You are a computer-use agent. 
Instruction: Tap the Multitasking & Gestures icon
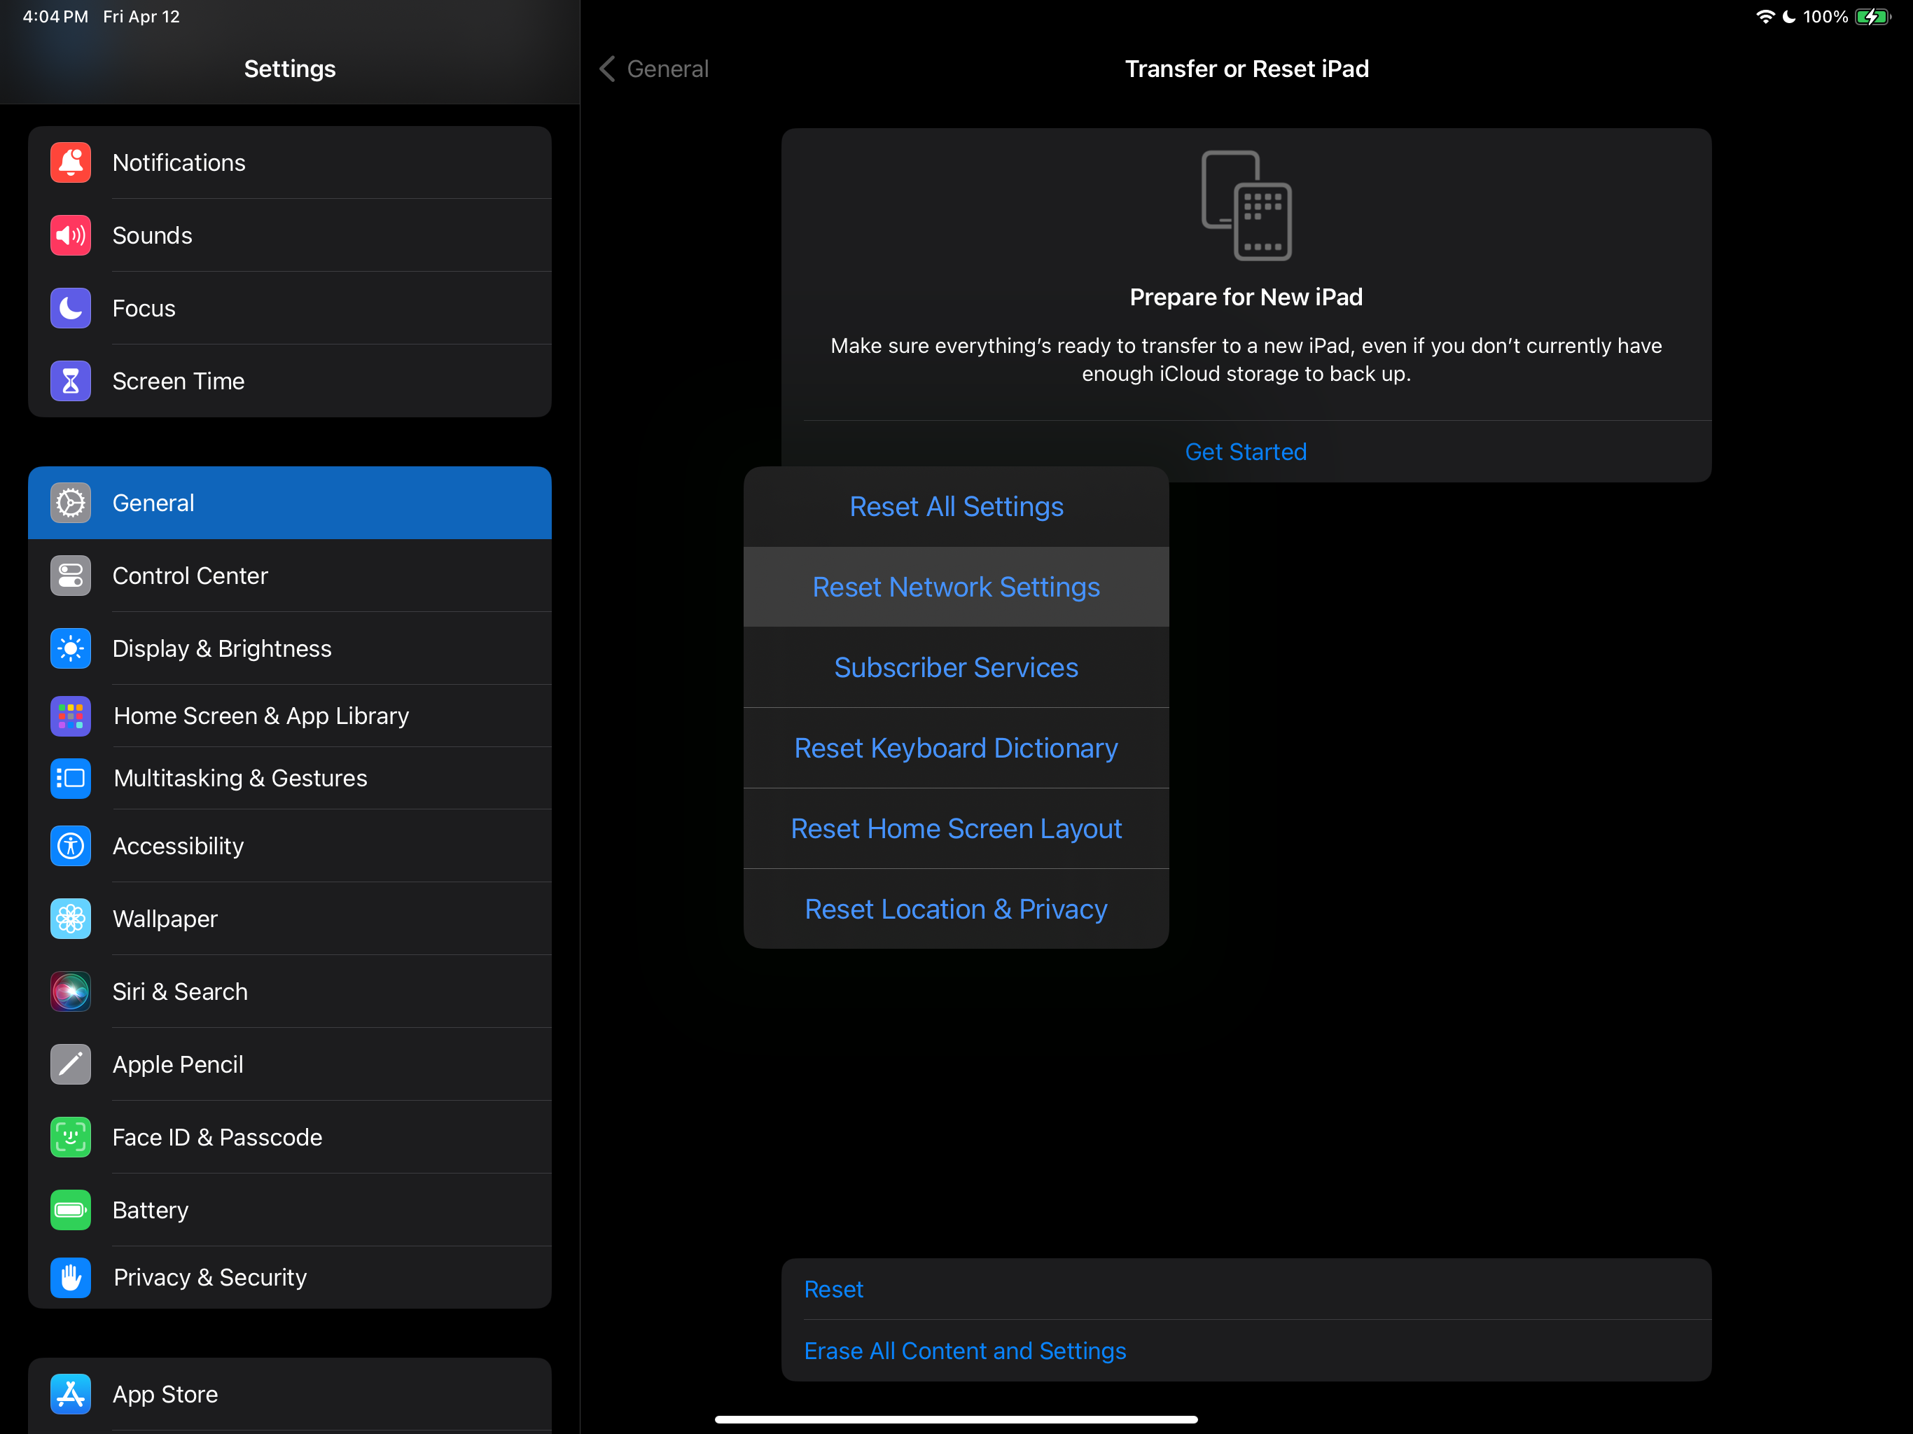click(70, 779)
